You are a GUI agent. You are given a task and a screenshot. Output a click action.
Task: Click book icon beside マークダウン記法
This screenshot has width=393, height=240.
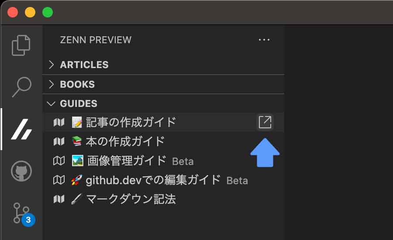click(59, 199)
